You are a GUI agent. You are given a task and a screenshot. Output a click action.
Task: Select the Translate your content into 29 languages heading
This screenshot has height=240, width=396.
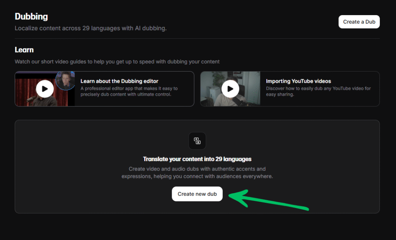click(x=197, y=159)
